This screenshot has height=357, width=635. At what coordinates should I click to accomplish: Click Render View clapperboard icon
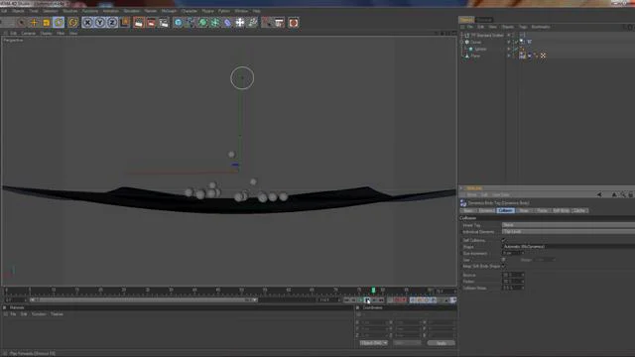point(139,23)
